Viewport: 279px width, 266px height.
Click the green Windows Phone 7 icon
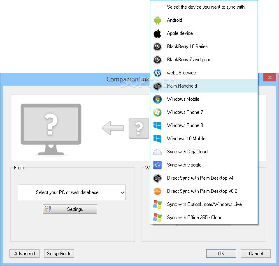[x=157, y=112]
